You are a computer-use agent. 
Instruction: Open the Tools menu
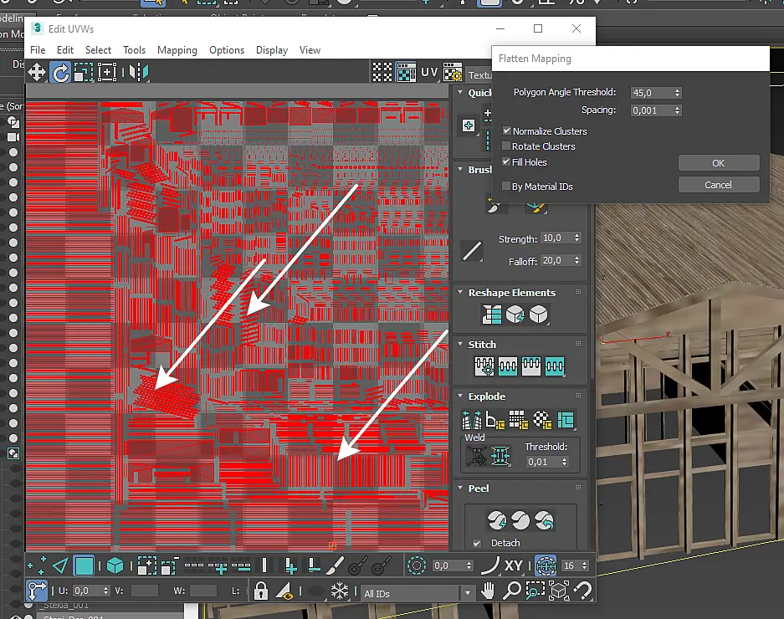pos(134,50)
